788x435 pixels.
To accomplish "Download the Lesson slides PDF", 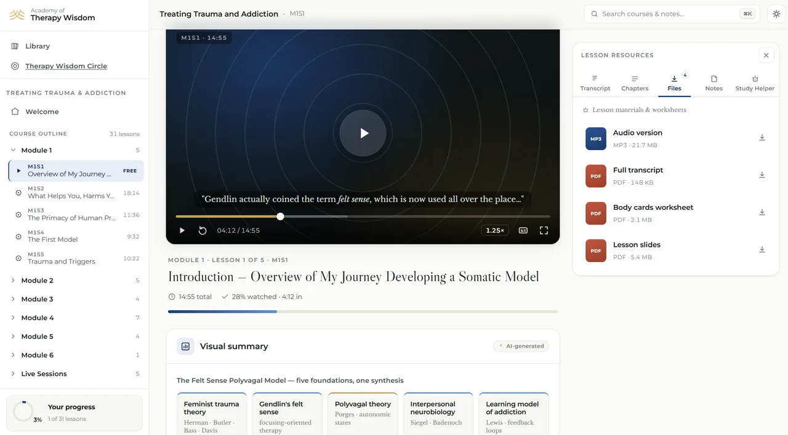I will [762, 250].
